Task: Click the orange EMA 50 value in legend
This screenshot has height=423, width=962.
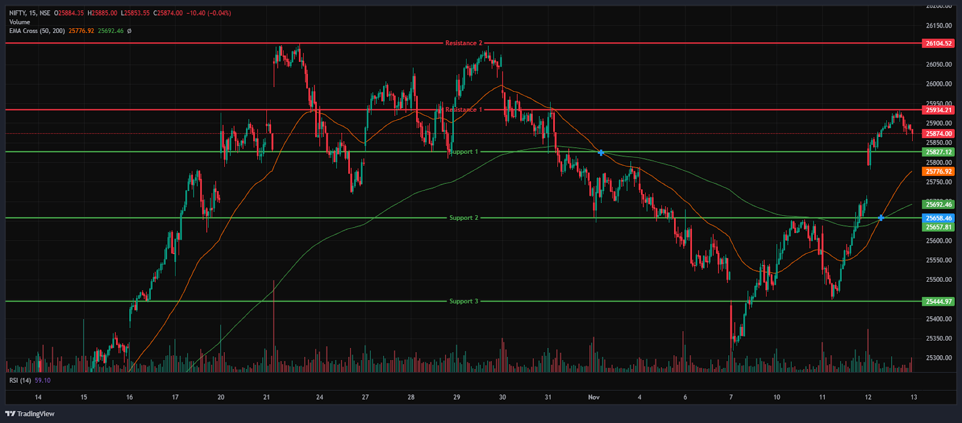Action: pos(81,31)
